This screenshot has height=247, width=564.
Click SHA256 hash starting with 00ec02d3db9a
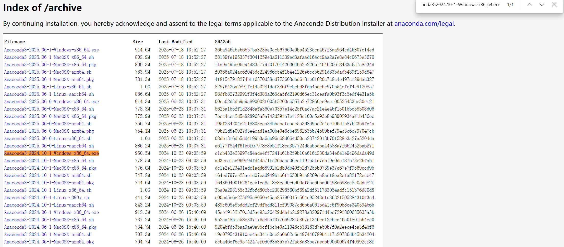coord(294,102)
